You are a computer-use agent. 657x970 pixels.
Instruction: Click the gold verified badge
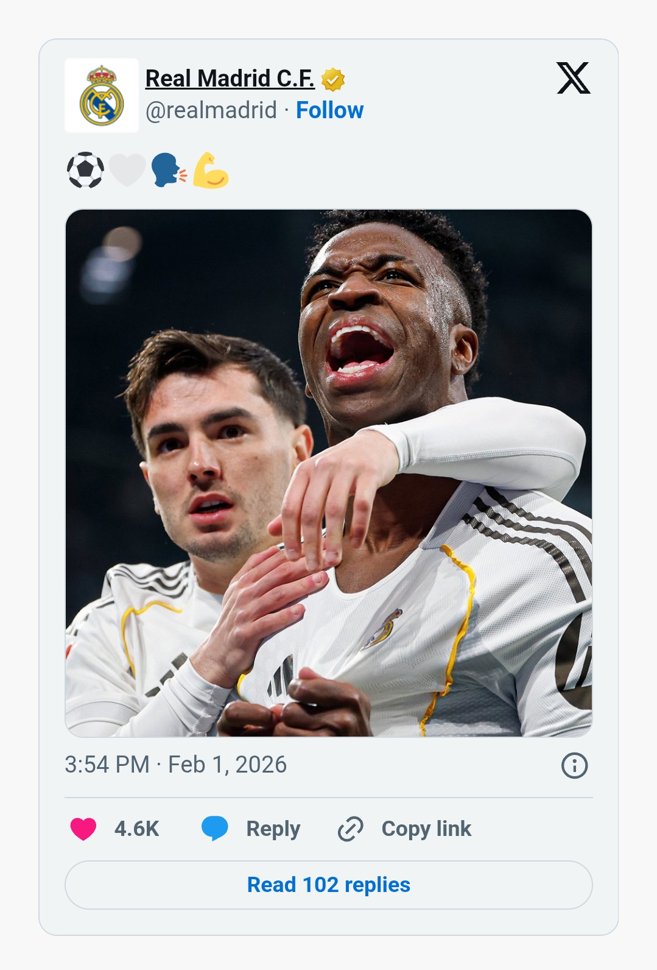tap(333, 79)
